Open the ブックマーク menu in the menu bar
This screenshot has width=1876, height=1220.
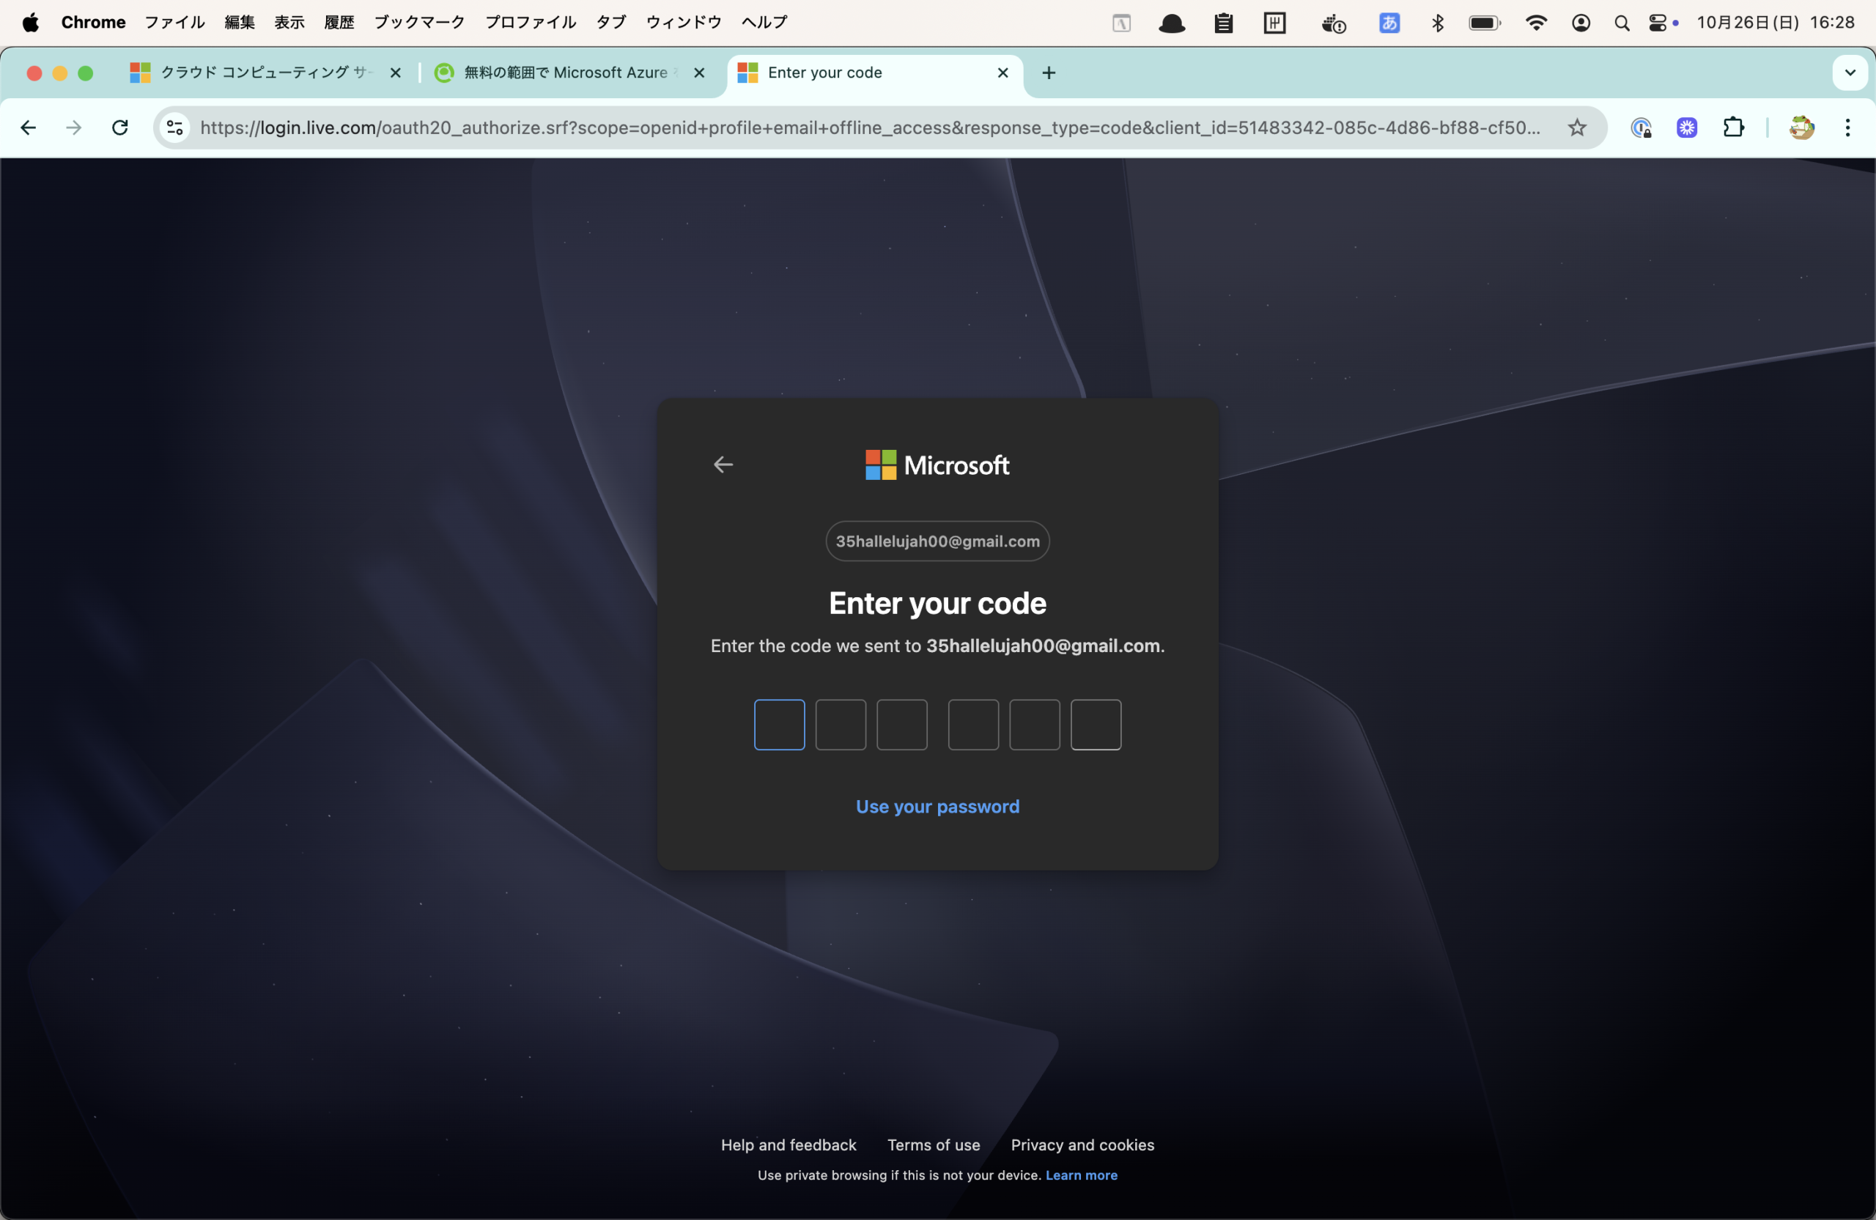pos(418,23)
